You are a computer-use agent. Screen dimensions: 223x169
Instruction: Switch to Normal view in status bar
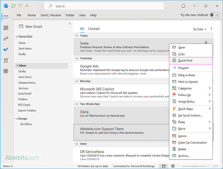coord(164,166)
